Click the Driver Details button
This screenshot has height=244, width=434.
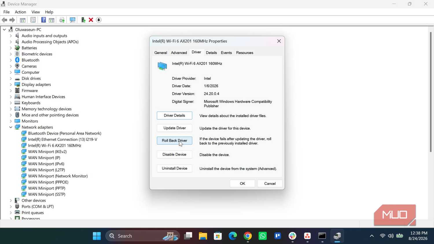[x=174, y=115]
